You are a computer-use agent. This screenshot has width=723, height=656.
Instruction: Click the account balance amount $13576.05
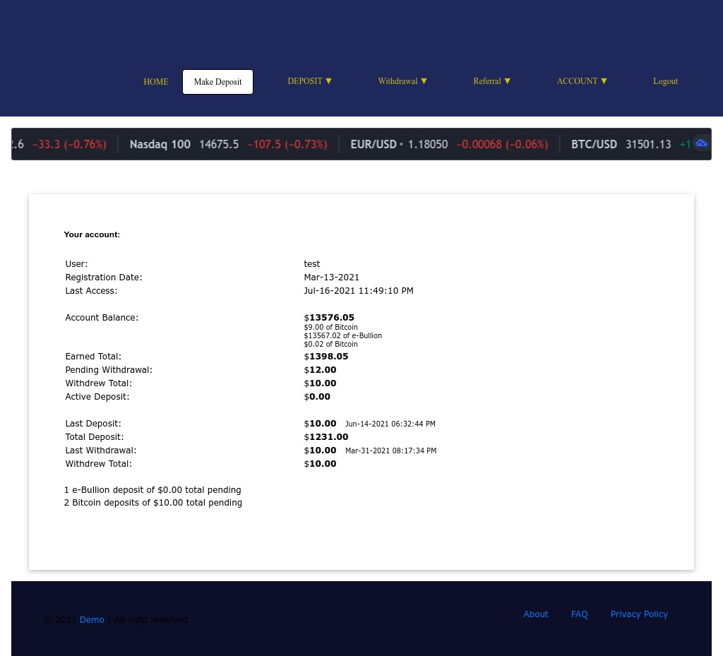tap(330, 318)
